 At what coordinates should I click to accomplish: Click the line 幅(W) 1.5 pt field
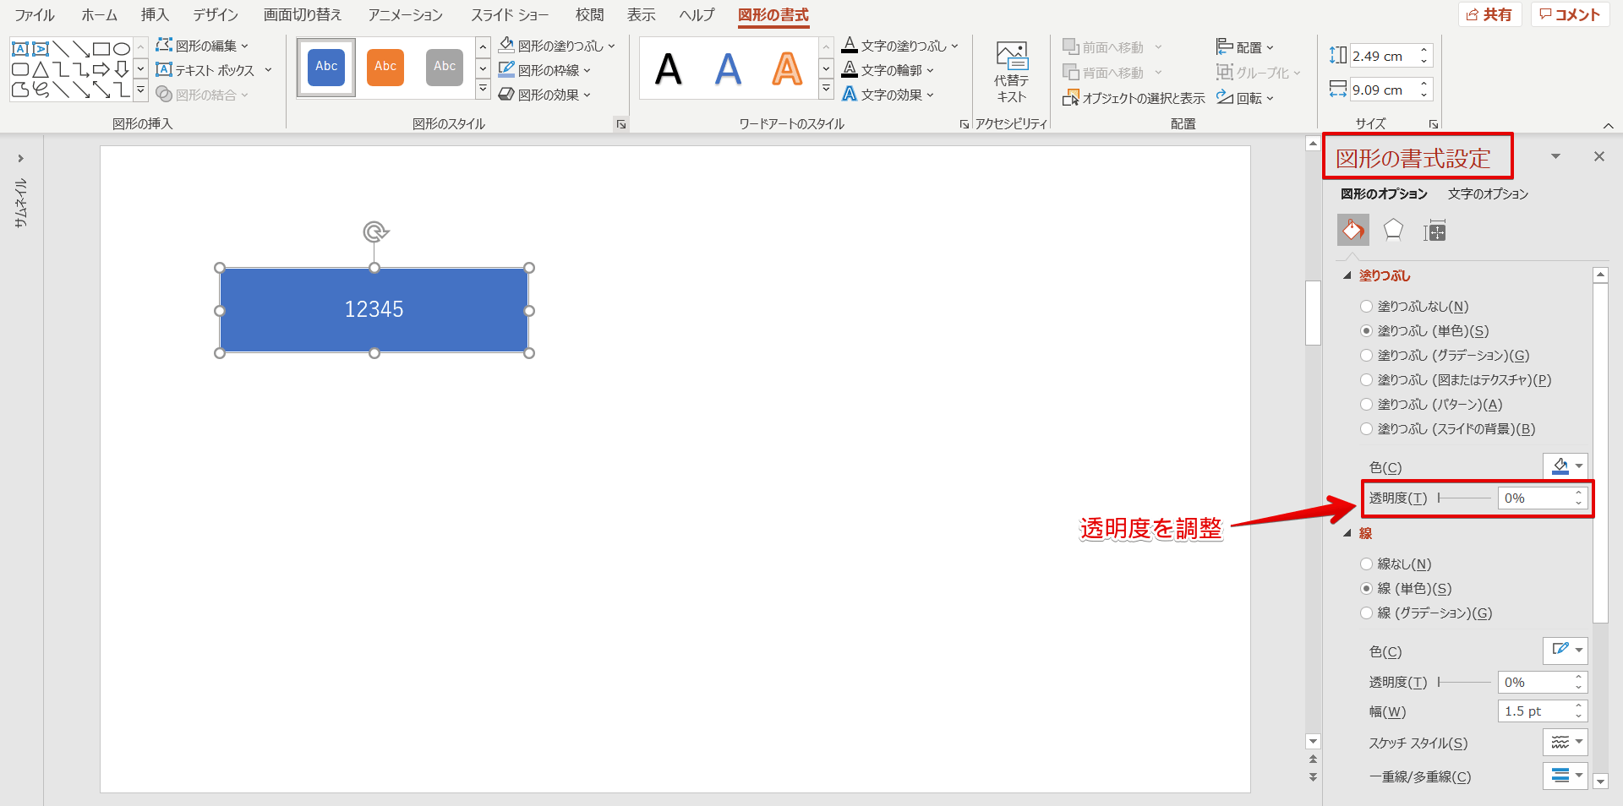(1534, 711)
